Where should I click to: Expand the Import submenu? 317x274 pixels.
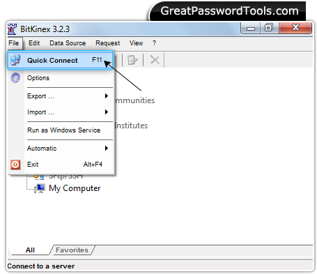point(61,112)
